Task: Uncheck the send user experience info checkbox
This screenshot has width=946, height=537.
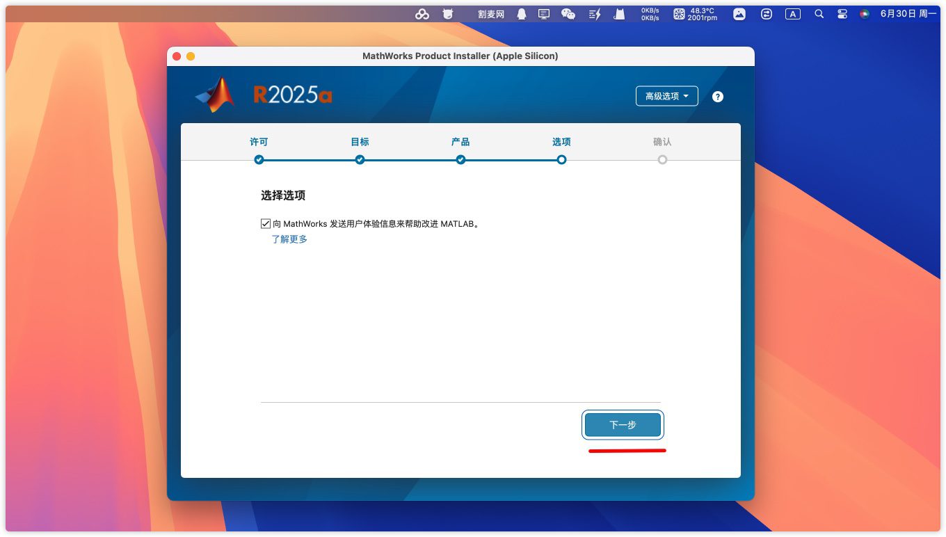Action: point(266,224)
